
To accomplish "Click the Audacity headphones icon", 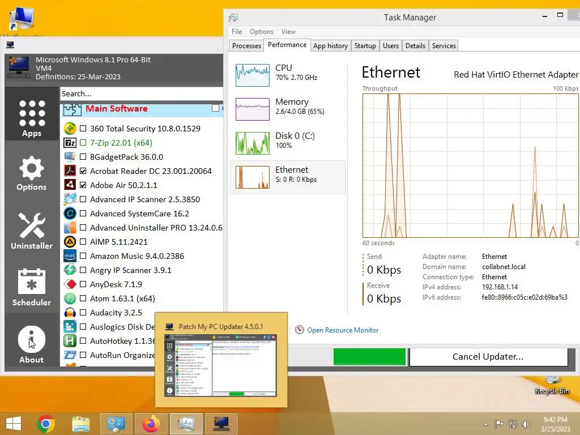I will pos(70,313).
